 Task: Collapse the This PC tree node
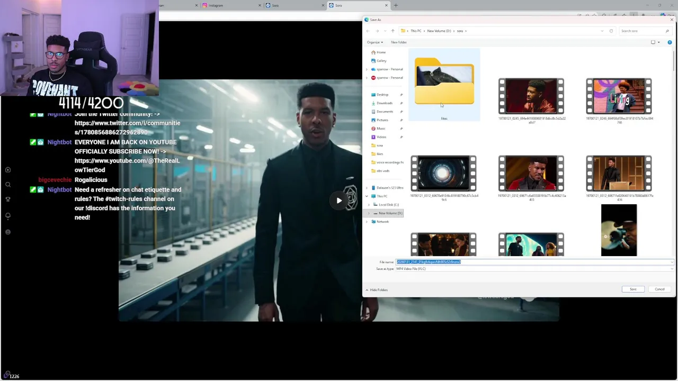pyautogui.click(x=367, y=196)
